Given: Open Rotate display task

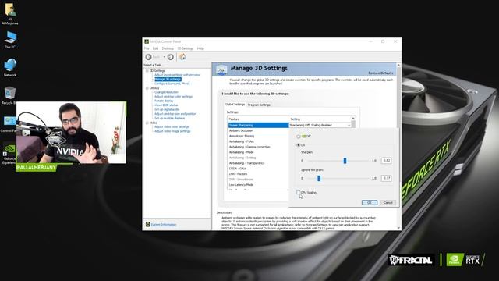Looking at the screenshot, I should (x=164, y=101).
